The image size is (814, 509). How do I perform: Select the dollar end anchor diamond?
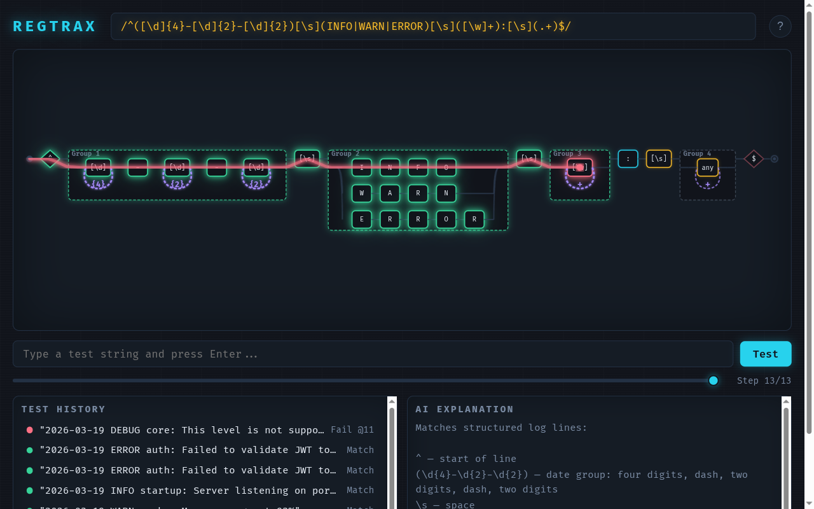(754, 158)
